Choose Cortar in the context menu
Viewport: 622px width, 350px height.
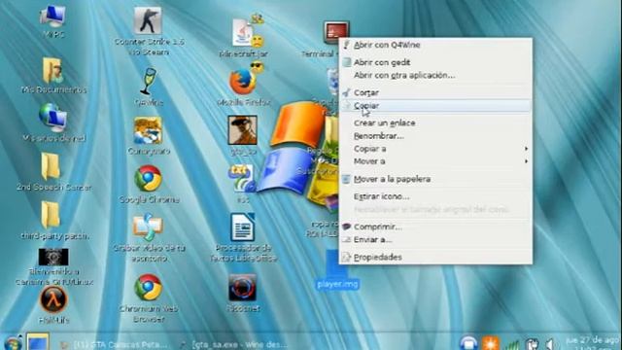pyautogui.click(x=435, y=92)
